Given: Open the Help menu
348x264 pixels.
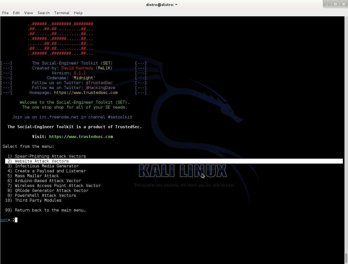Looking at the screenshot, I should [x=78, y=13].
